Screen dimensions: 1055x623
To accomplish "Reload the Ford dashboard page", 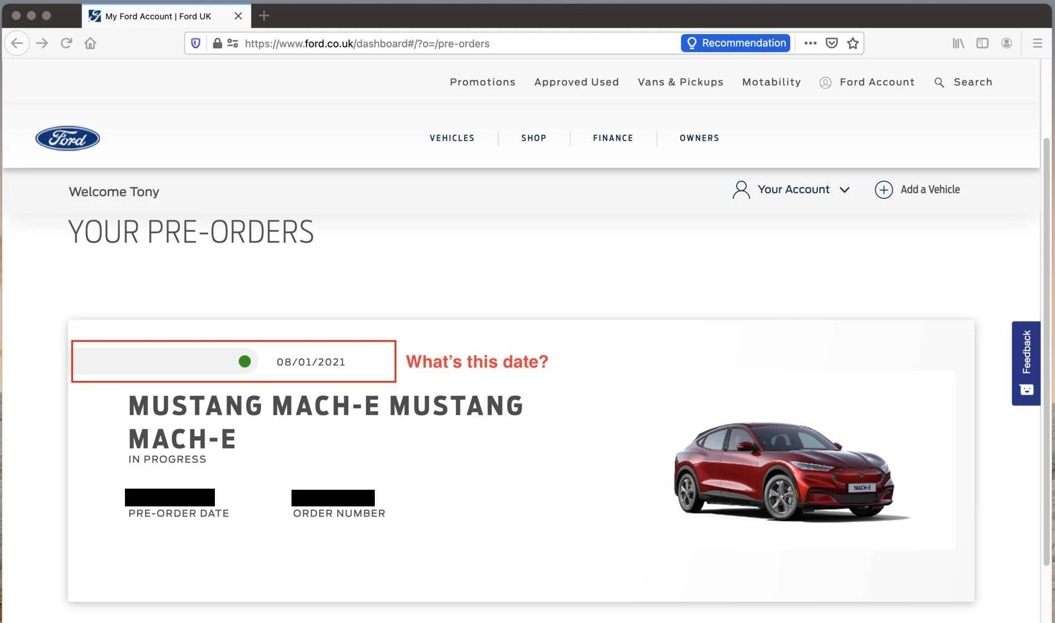I will (66, 43).
